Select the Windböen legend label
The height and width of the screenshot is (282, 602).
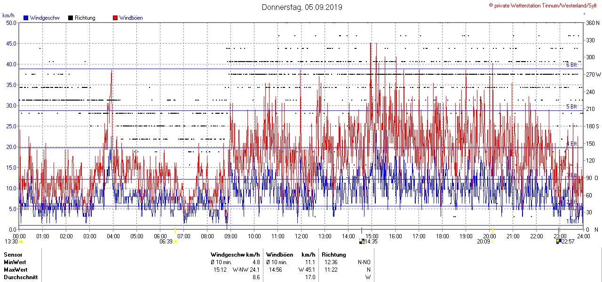(131, 18)
